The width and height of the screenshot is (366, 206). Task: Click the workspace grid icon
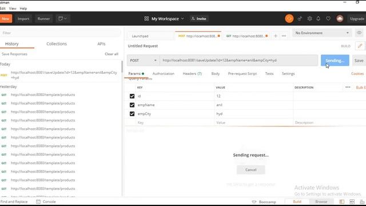tap(146, 18)
